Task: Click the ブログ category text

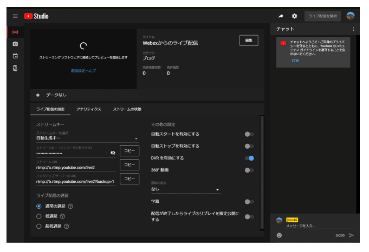Action: click(148, 58)
